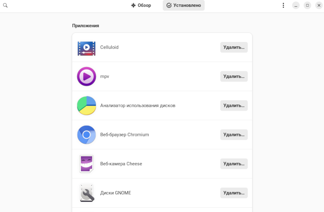324x212 pixels.
Task: Hit Удалить beside Веб-камера Cheese
Action: click(234, 164)
